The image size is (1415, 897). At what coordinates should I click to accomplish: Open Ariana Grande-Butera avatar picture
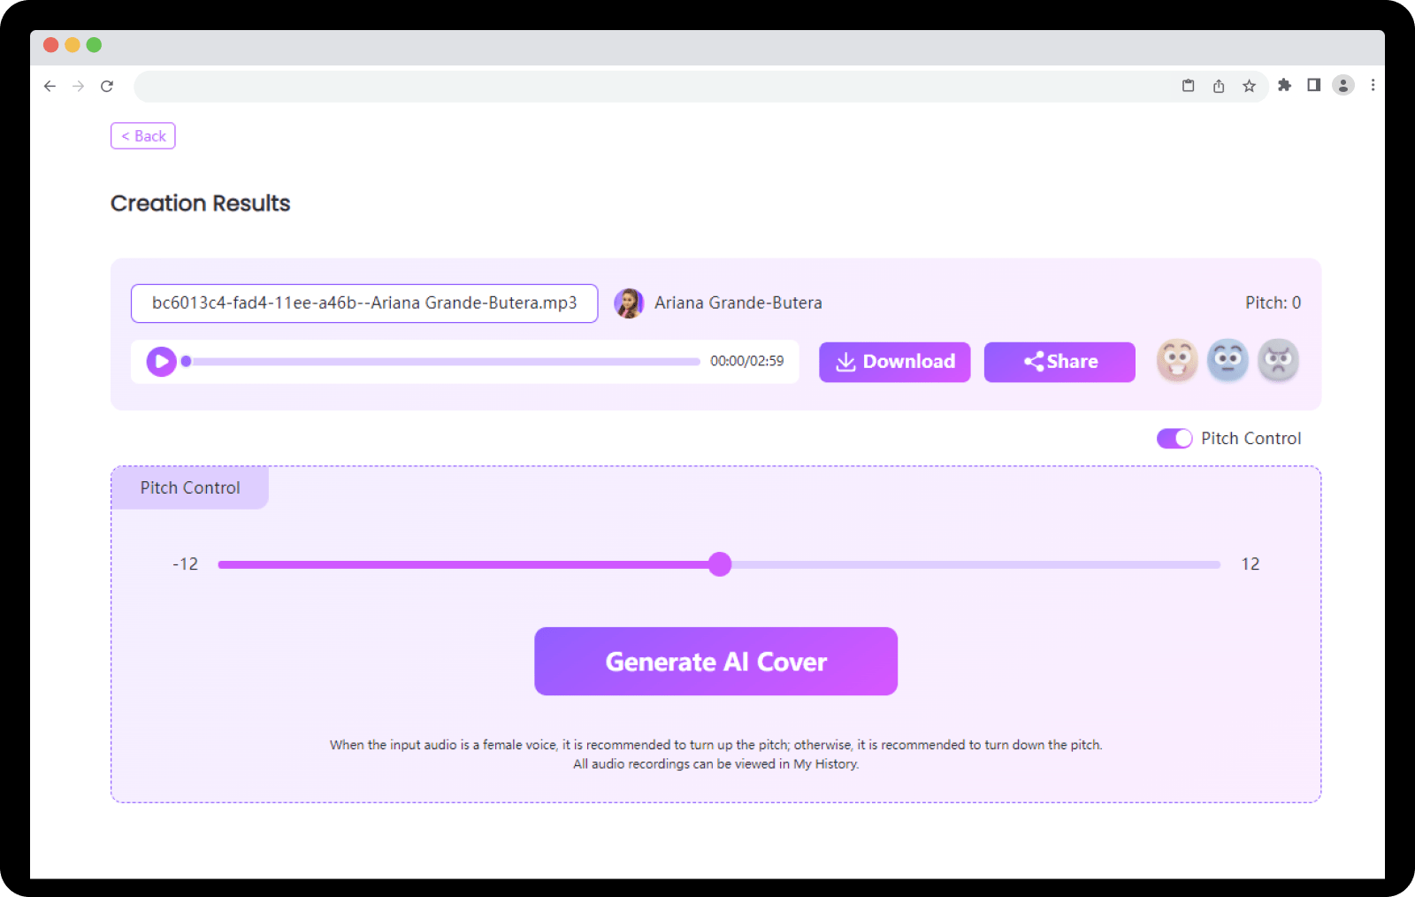tap(629, 303)
